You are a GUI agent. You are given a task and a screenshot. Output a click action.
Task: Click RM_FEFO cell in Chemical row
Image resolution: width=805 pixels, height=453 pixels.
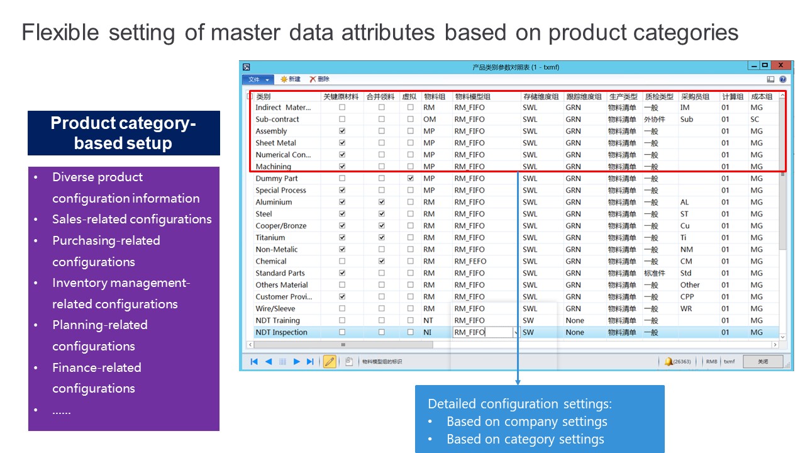pyautogui.click(x=486, y=261)
